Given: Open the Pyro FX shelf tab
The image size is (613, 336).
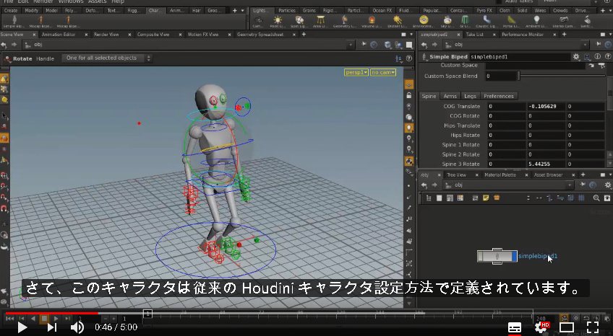Looking at the screenshot, I should point(484,11).
